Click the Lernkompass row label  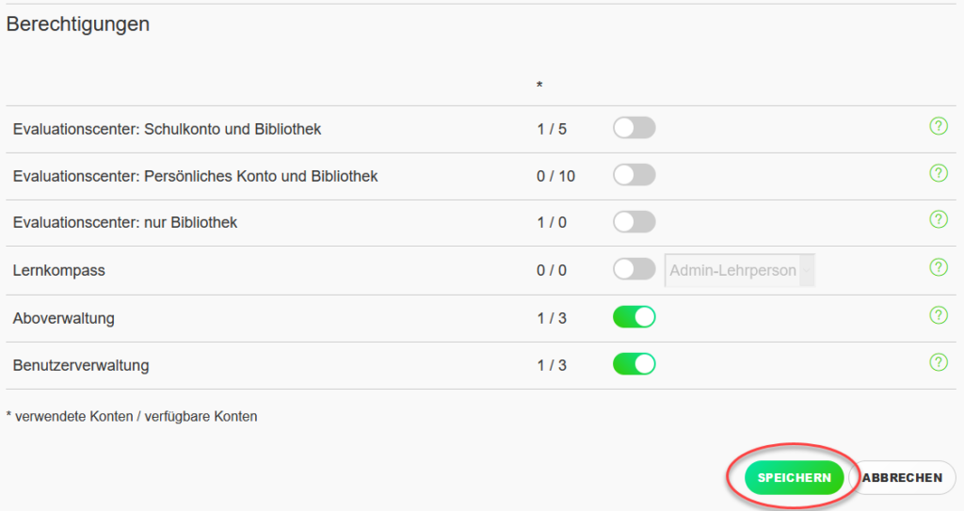coord(59,271)
